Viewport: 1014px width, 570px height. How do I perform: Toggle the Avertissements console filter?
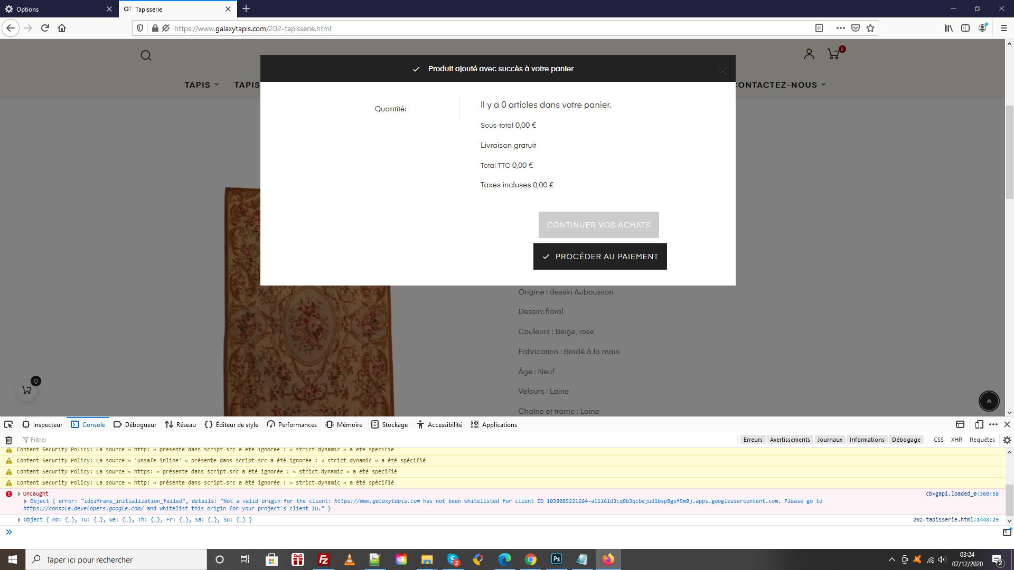790,440
